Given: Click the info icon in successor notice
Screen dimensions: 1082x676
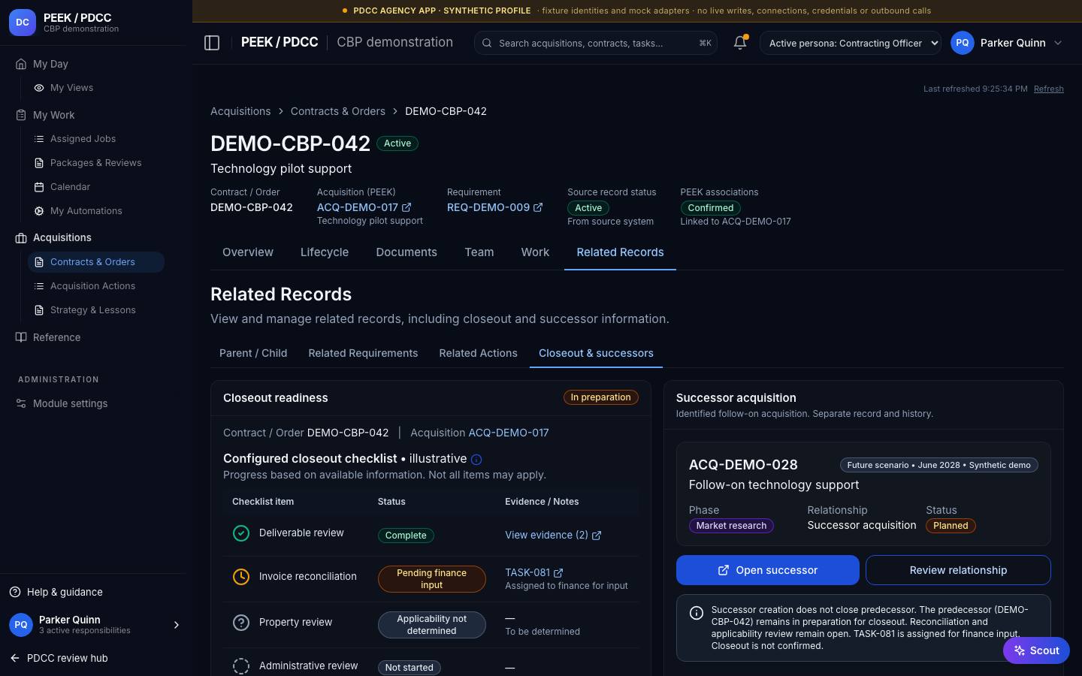Looking at the screenshot, I should tap(697, 613).
